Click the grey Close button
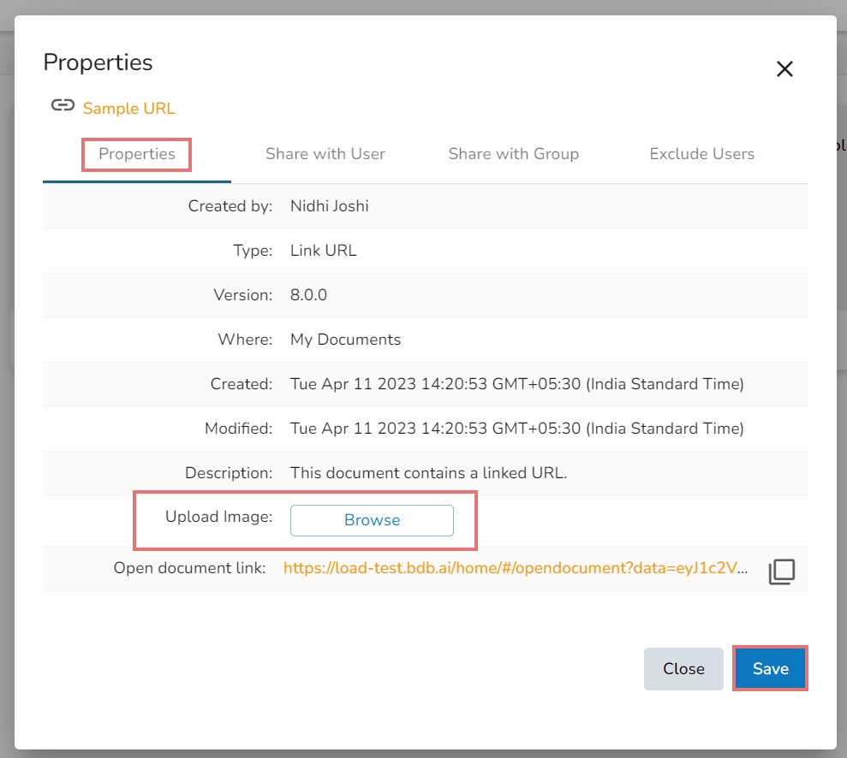 click(x=683, y=669)
